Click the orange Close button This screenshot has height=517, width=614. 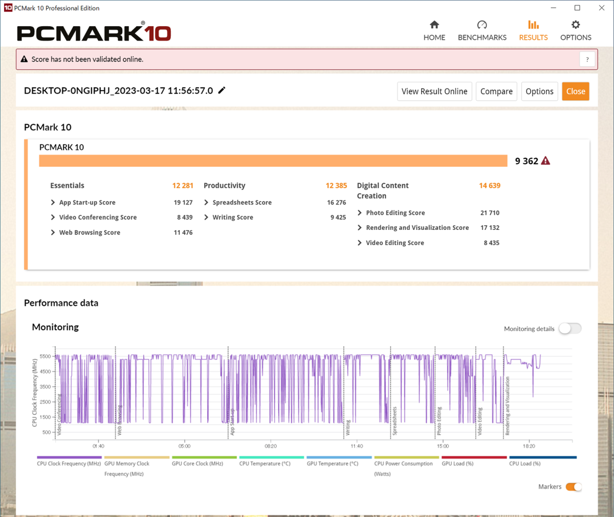point(576,91)
